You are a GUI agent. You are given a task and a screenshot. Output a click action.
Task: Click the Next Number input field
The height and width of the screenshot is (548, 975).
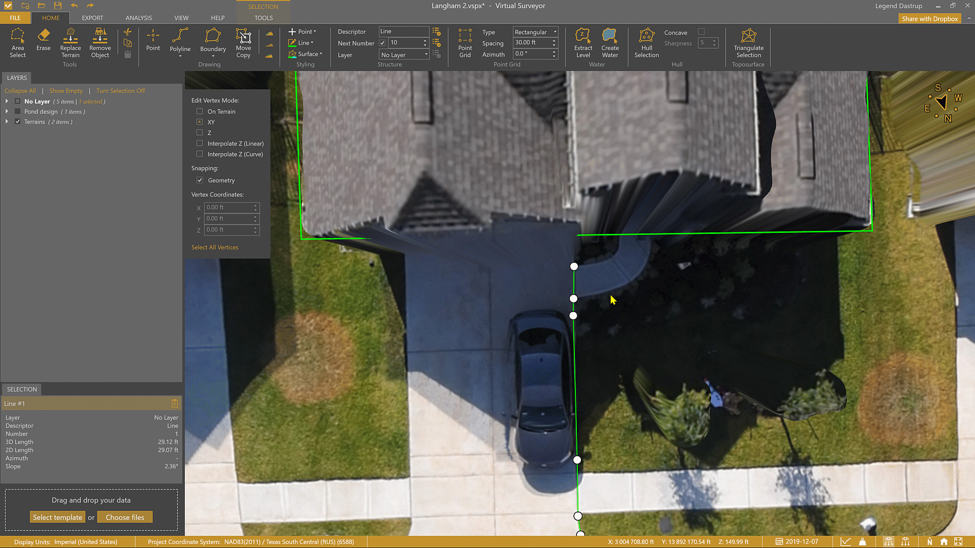coord(405,43)
